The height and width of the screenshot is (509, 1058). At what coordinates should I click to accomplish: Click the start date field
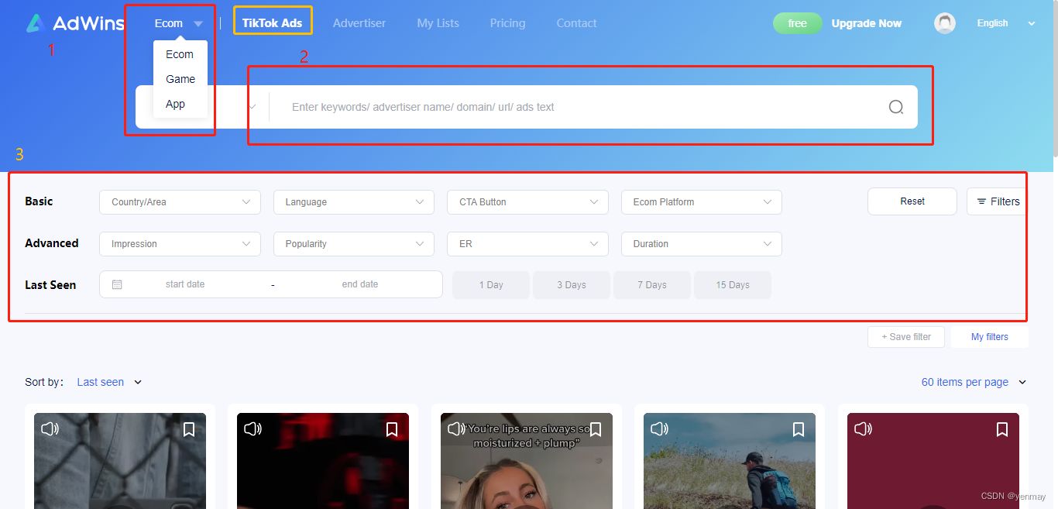(x=185, y=284)
